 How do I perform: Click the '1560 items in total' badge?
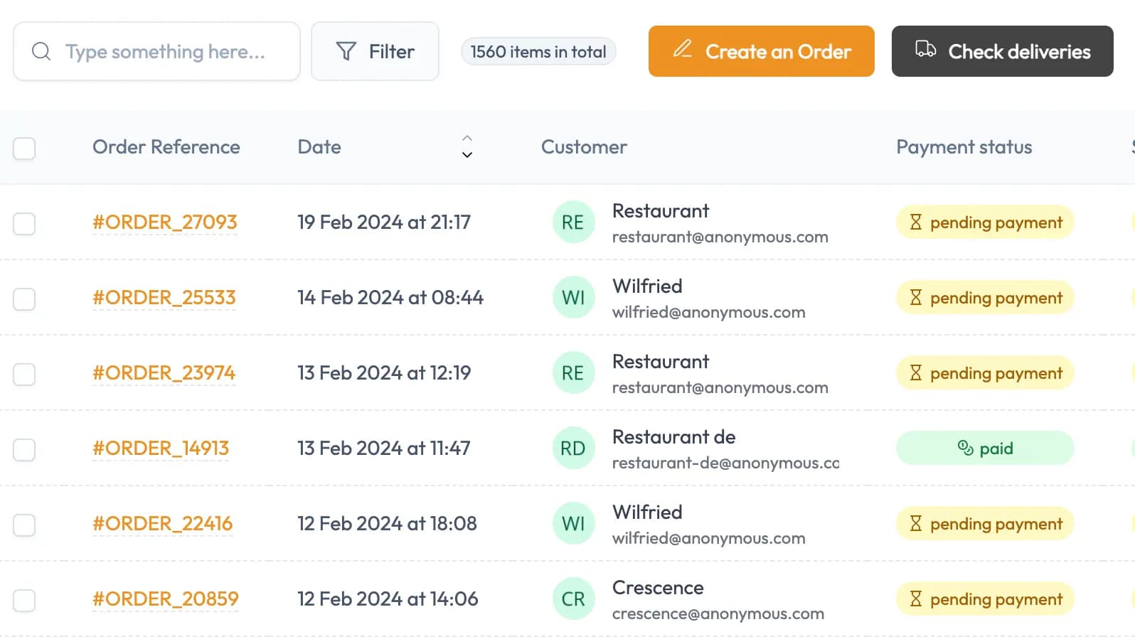[538, 51]
